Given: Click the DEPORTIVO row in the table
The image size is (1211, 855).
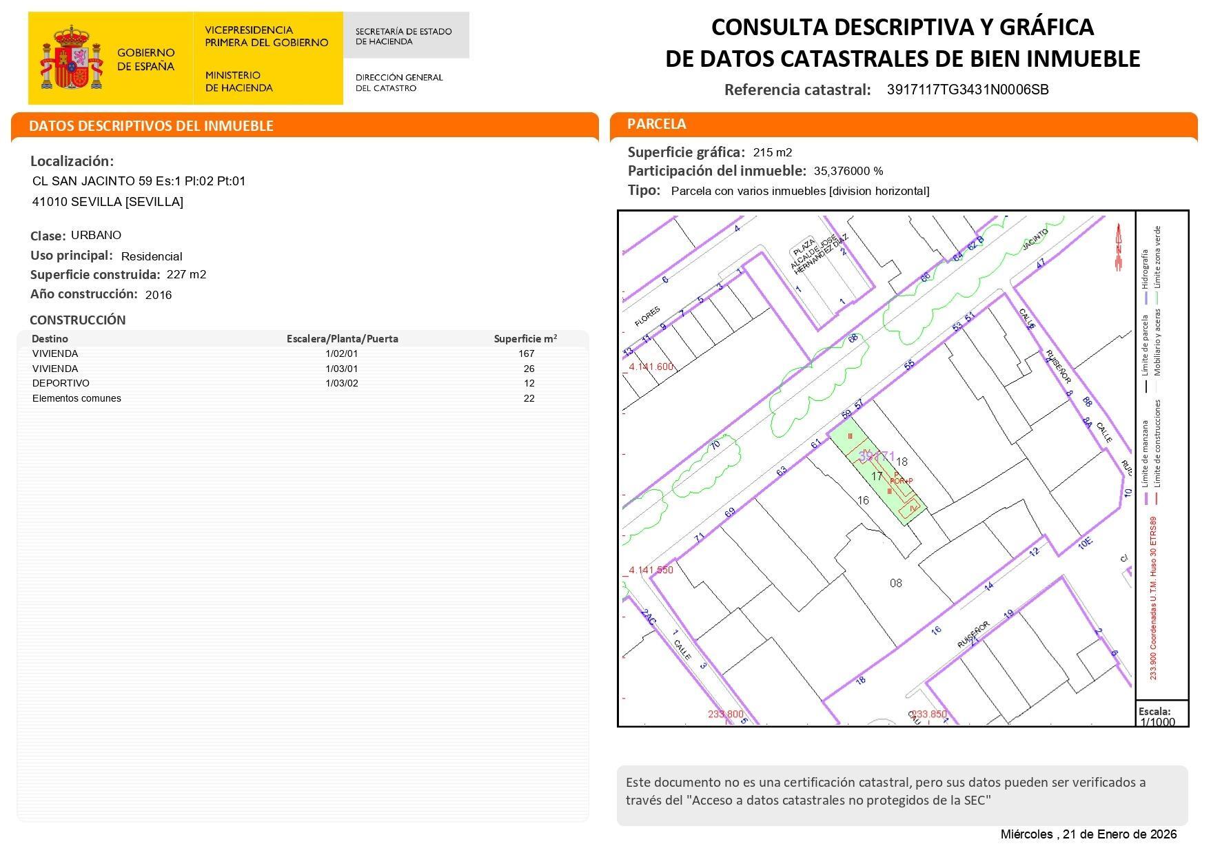Looking at the screenshot, I should click(x=61, y=383).
